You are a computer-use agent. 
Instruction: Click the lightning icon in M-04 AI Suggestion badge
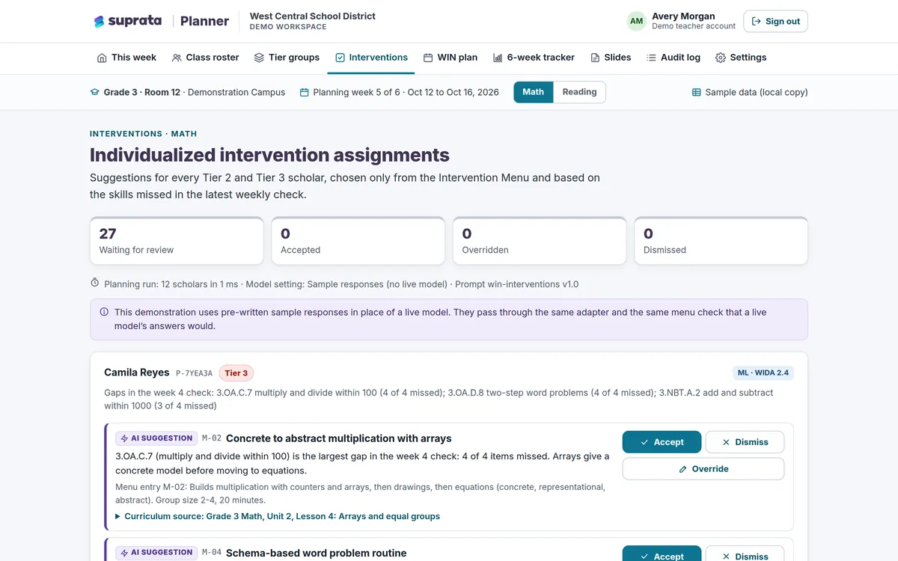tap(123, 553)
